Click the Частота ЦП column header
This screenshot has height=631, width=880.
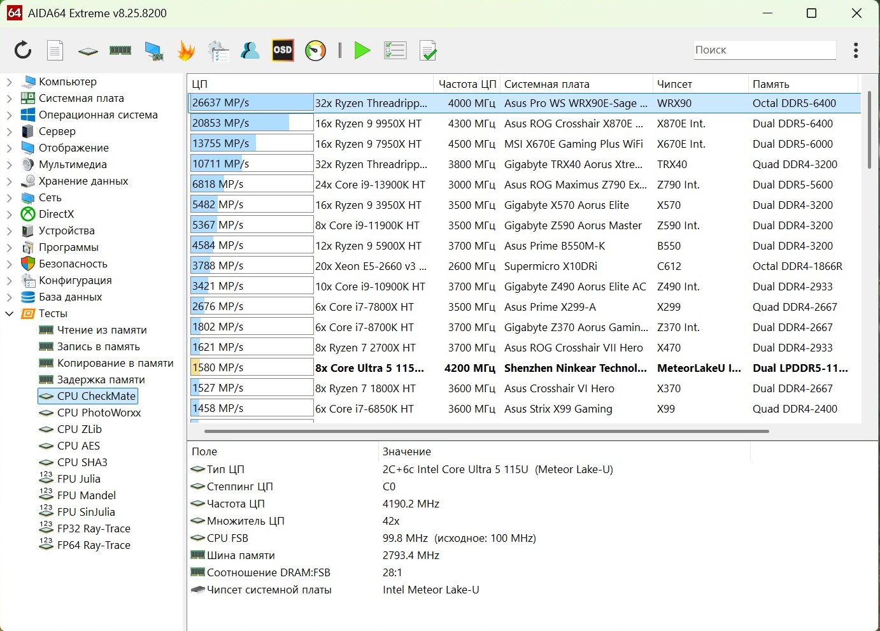pos(467,84)
